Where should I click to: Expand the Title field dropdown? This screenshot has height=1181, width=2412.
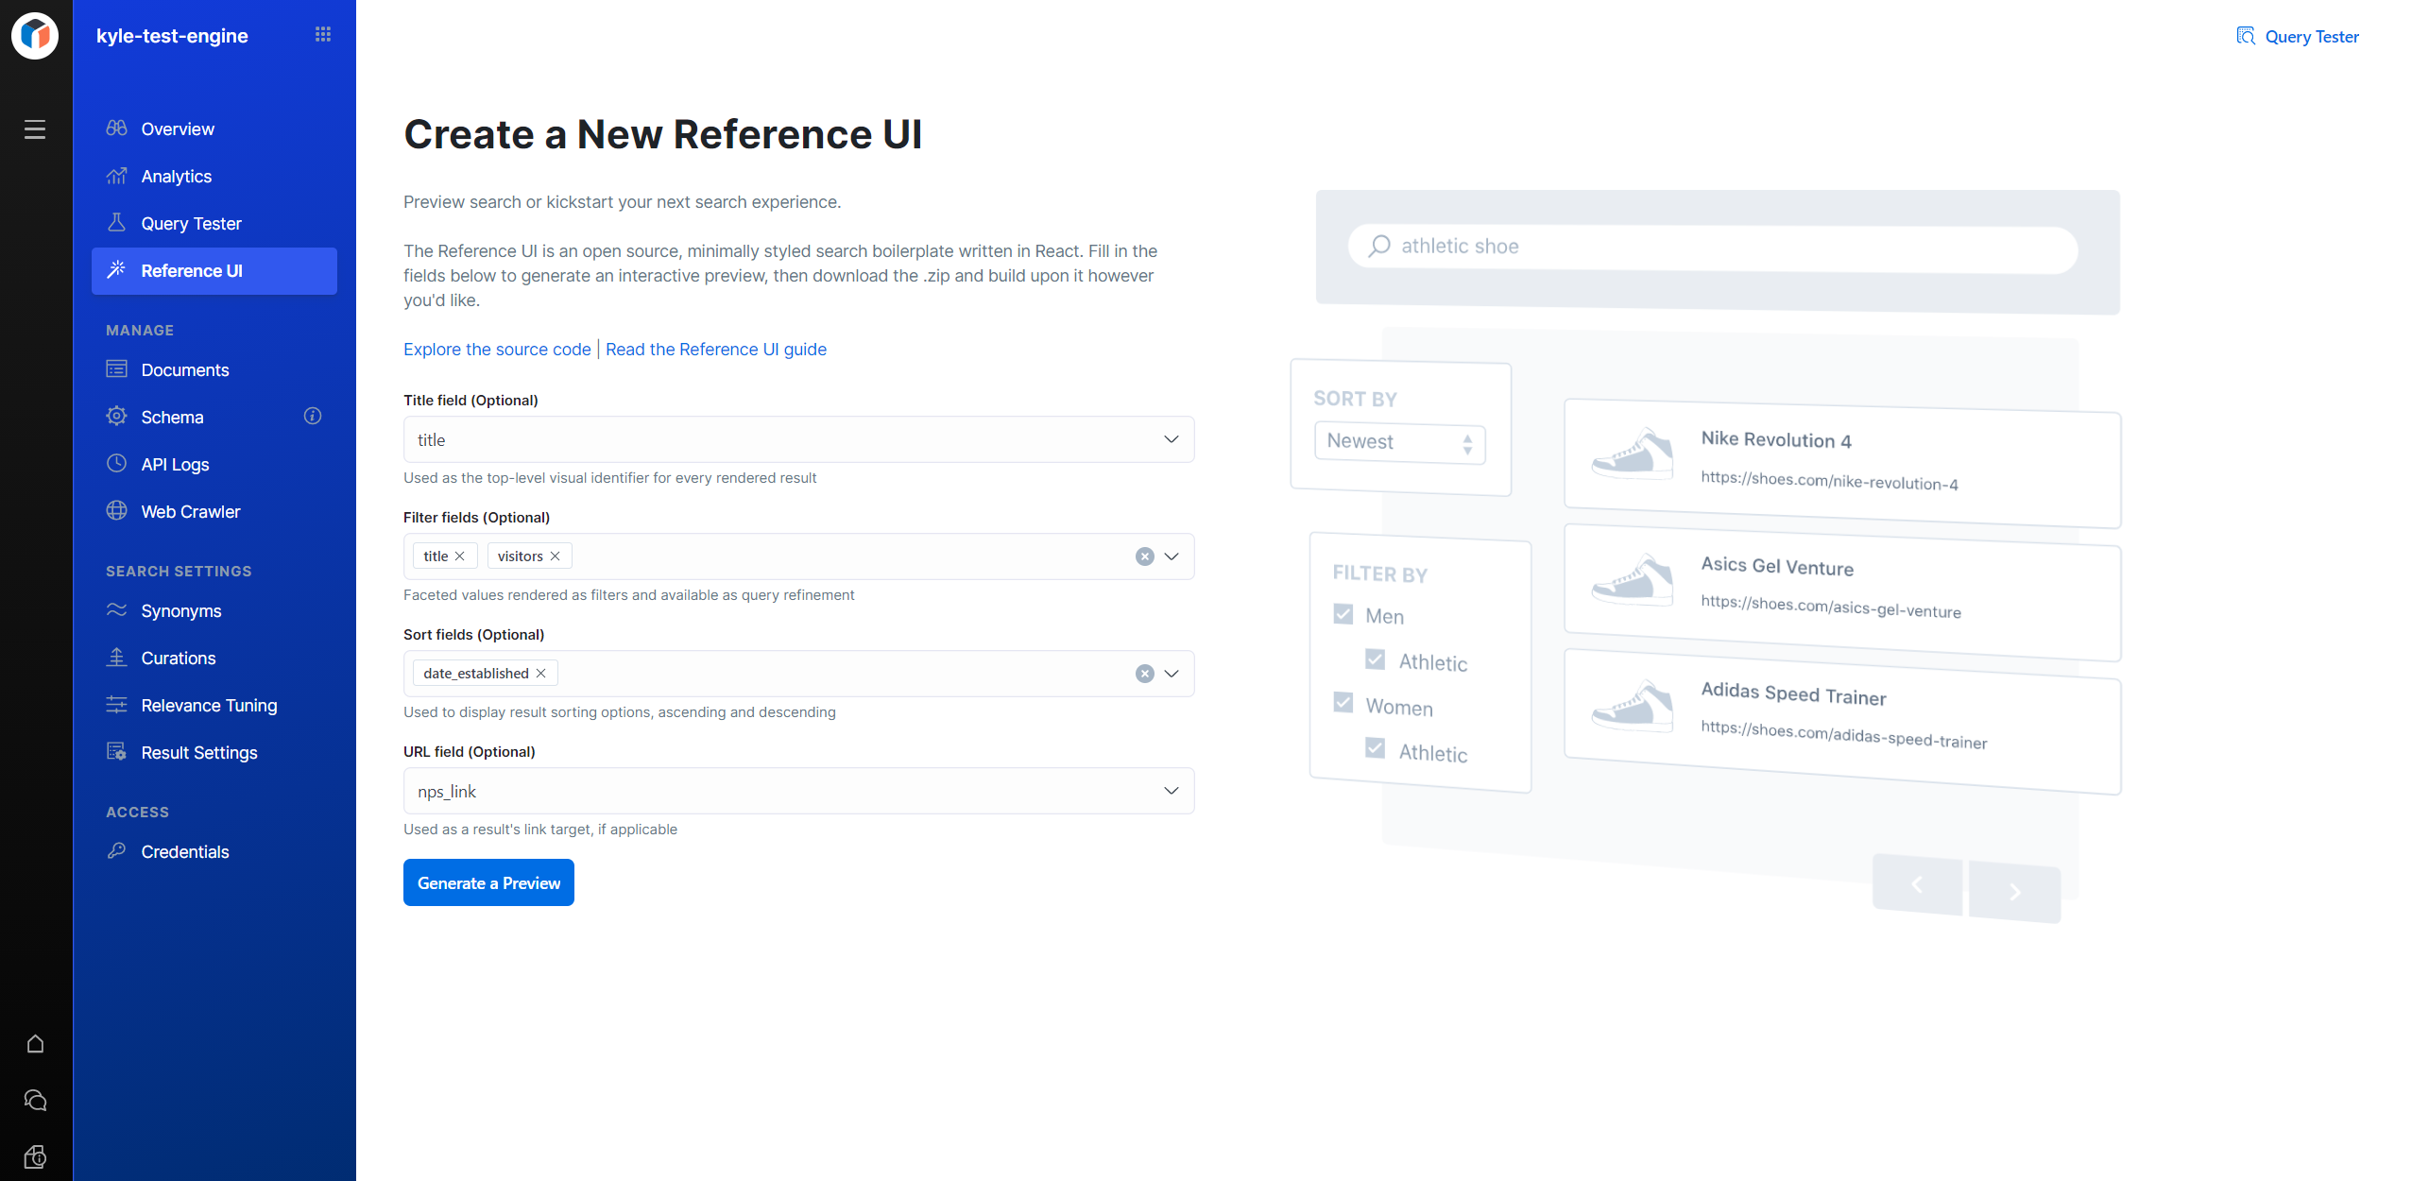point(1171,439)
